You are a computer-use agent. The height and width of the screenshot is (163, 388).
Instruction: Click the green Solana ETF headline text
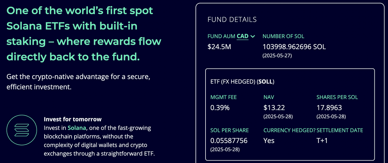tap(84, 34)
